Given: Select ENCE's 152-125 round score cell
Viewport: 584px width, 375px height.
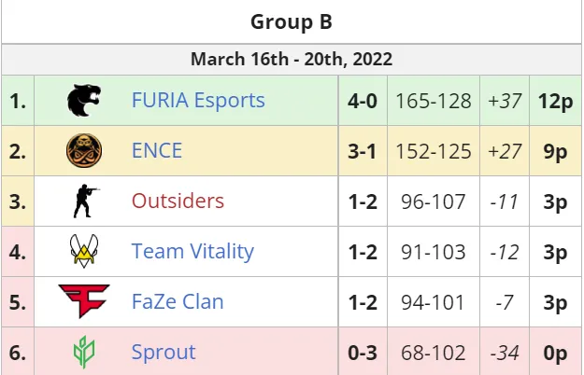Looking at the screenshot, I should coord(434,151).
